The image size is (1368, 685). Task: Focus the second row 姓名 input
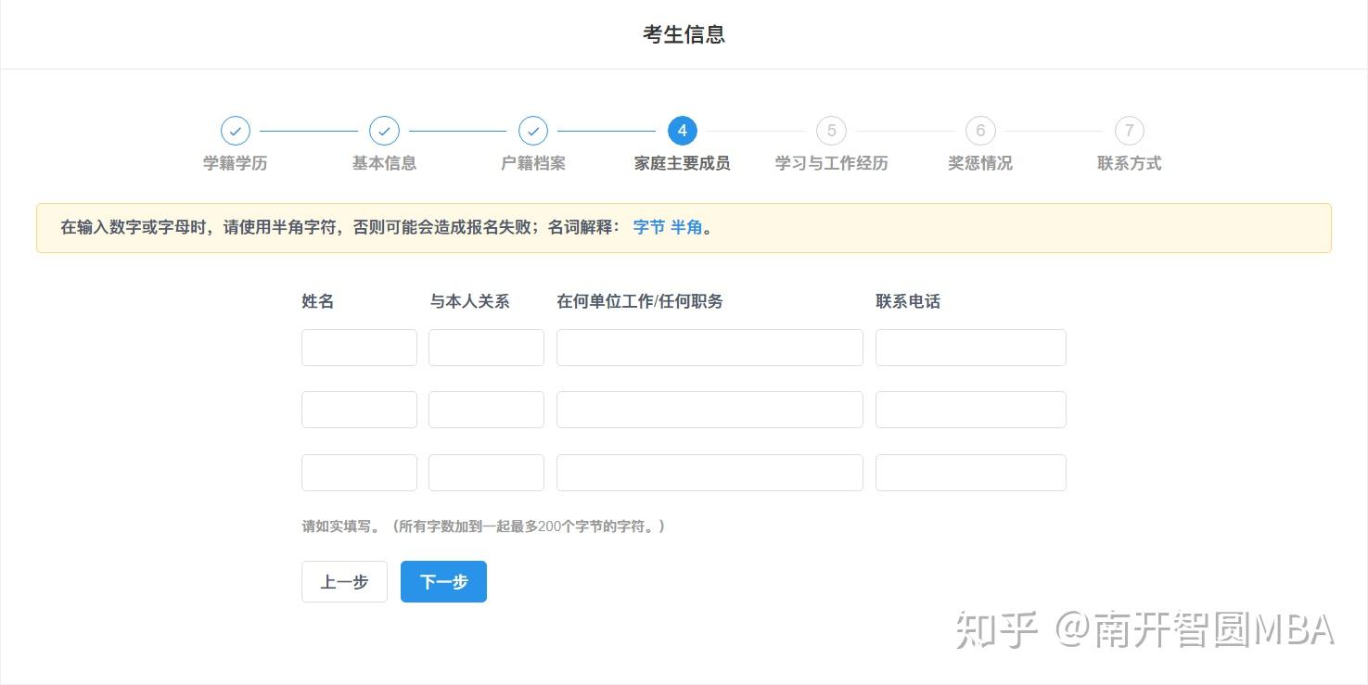[359, 410]
